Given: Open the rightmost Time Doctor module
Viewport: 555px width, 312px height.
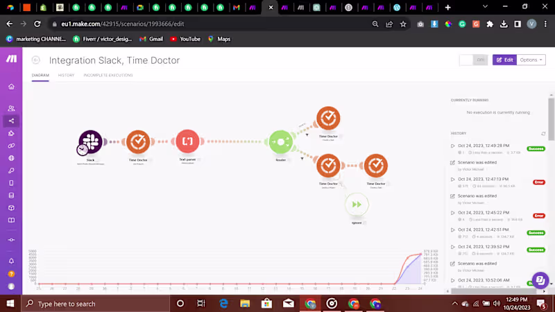Looking at the screenshot, I should pyautogui.click(x=376, y=166).
